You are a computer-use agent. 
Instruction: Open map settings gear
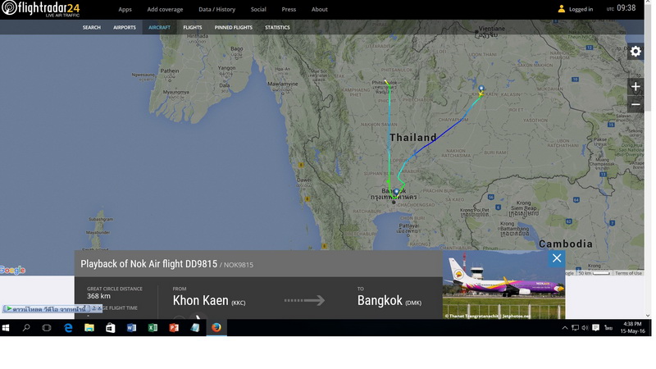635,52
